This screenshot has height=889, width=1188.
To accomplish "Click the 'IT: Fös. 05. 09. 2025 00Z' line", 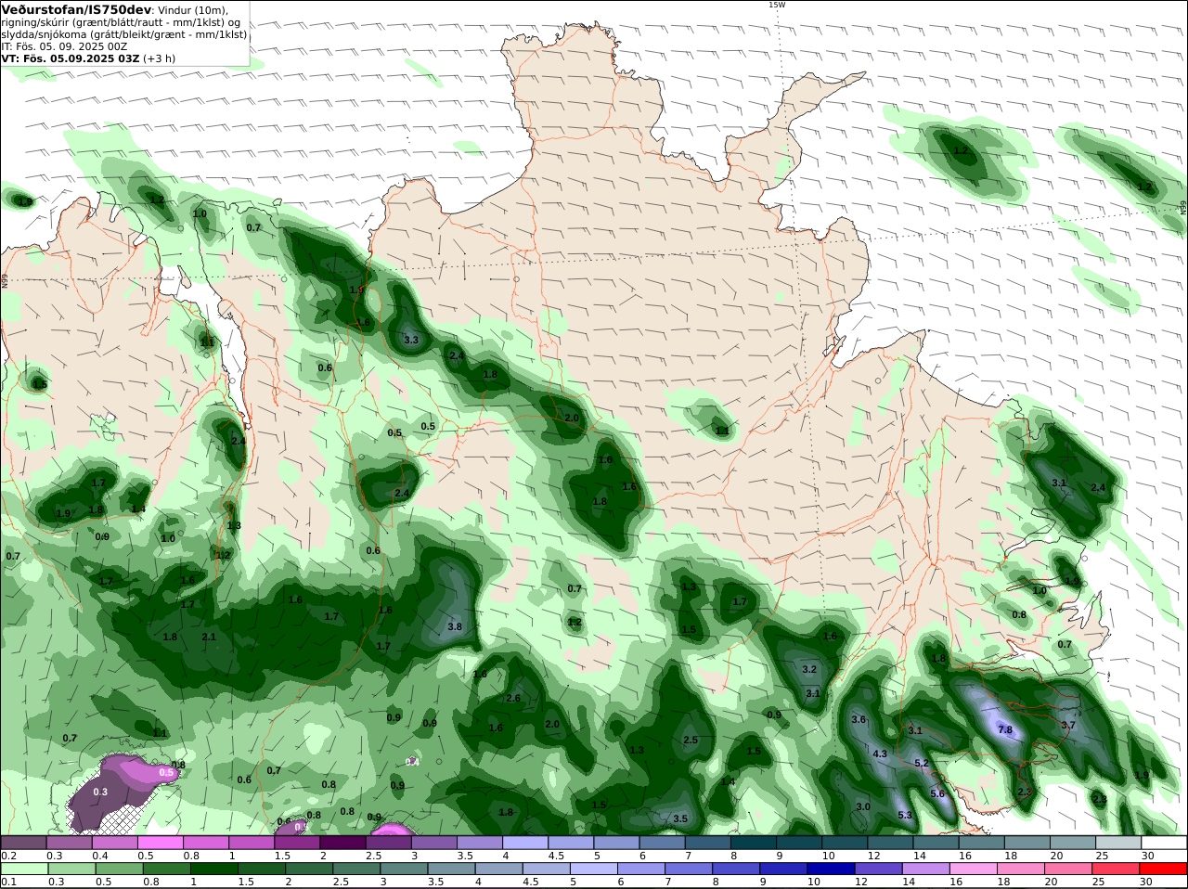I will click(x=64, y=45).
